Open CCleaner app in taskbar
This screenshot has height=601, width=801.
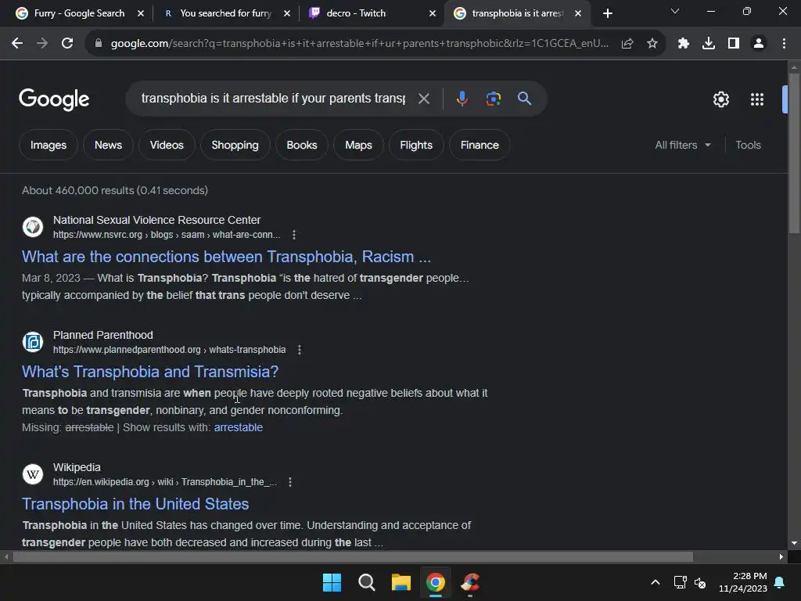coord(470,582)
